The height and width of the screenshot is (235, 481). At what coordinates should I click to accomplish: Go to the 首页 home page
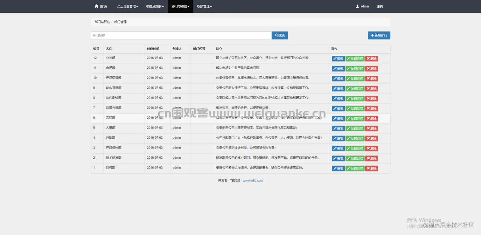101,6
